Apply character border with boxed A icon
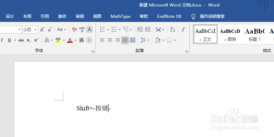This screenshot has height=137, width=274. click(89, 29)
